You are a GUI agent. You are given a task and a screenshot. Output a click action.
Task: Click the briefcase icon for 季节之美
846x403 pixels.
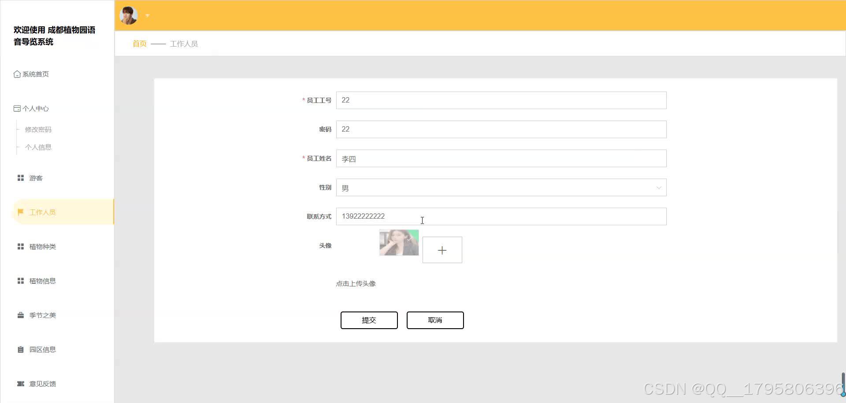pos(21,315)
